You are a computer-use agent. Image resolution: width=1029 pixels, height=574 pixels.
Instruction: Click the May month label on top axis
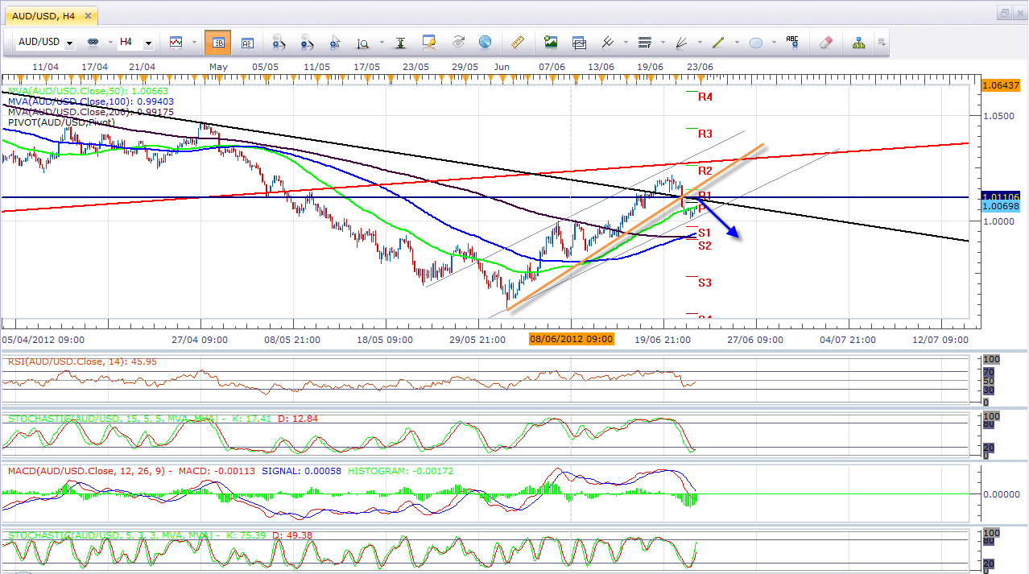coord(218,67)
